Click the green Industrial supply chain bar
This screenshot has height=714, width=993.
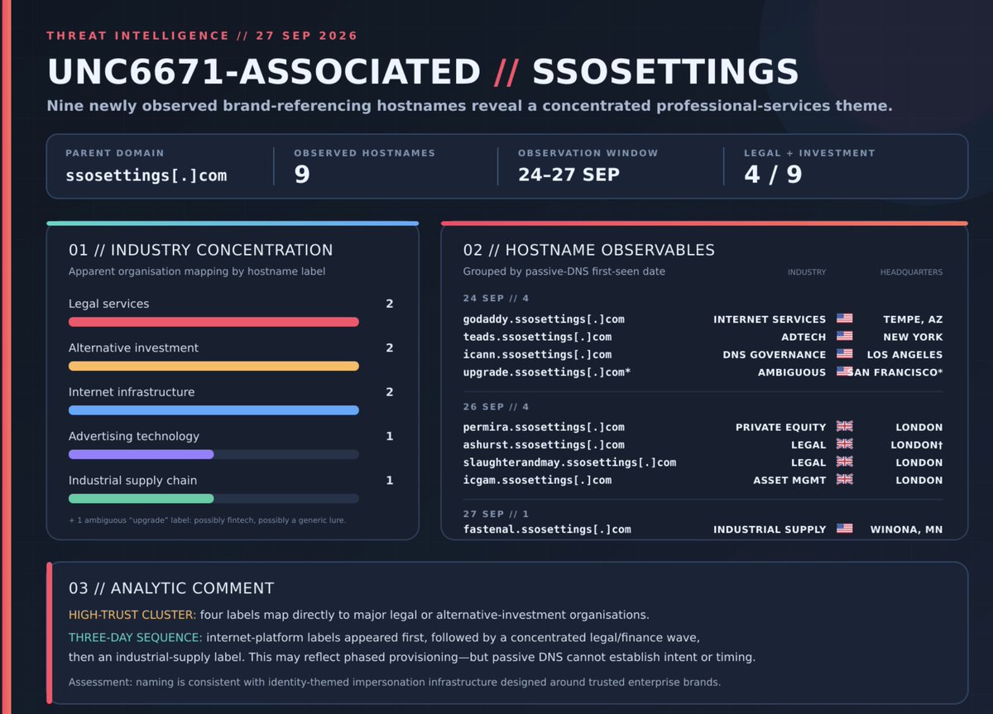(x=142, y=498)
